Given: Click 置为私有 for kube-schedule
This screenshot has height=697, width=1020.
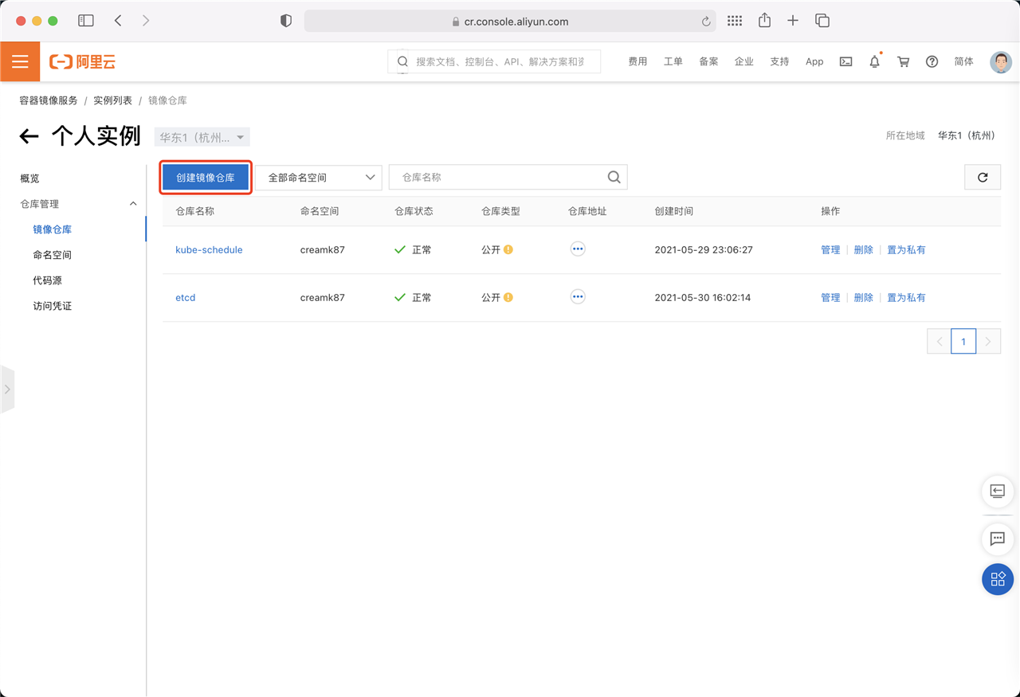Looking at the screenshot, I should tap(907, 249).
